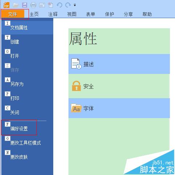Click the printer icon in quick toolbar
Screen dimensions: 175x175
click(x=33, y=5)
